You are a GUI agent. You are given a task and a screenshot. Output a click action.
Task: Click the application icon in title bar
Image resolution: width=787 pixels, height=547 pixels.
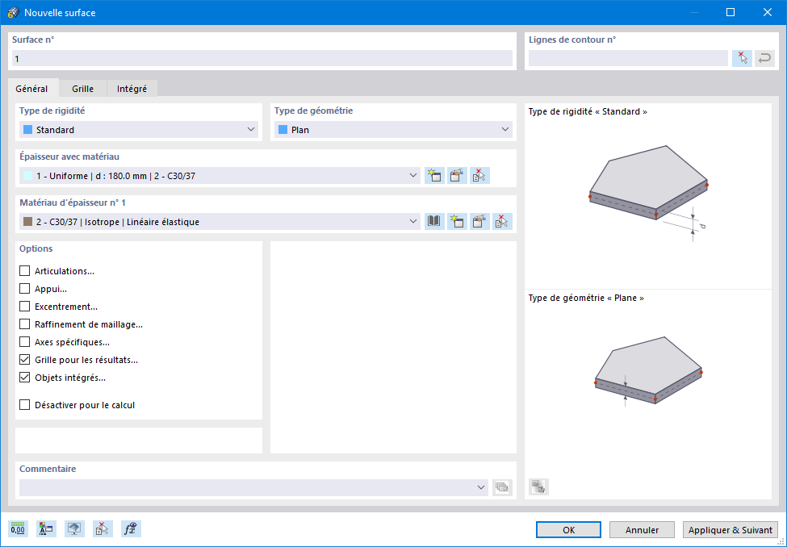[x=14, y=13]
